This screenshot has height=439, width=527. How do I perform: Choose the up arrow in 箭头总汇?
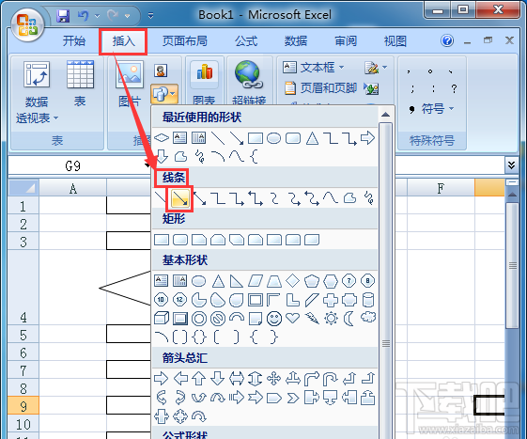198,379
